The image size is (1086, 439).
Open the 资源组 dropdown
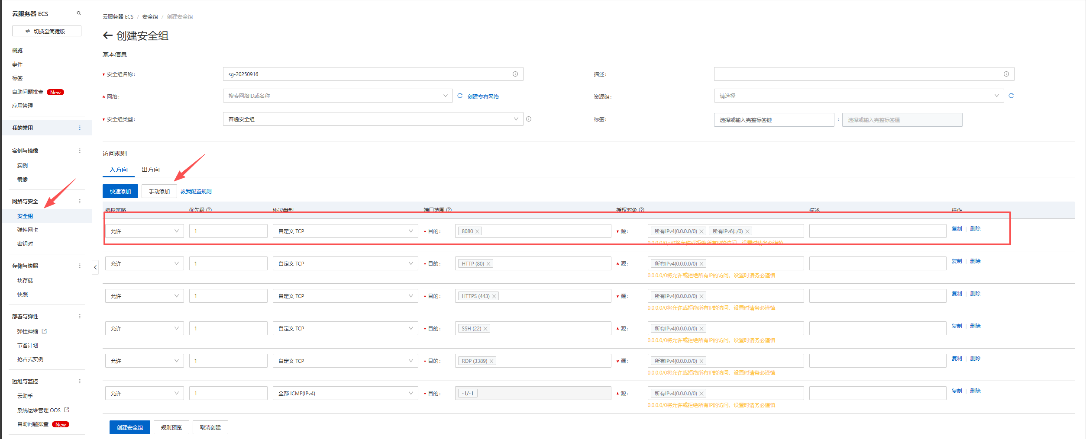(x=859, y=96)
